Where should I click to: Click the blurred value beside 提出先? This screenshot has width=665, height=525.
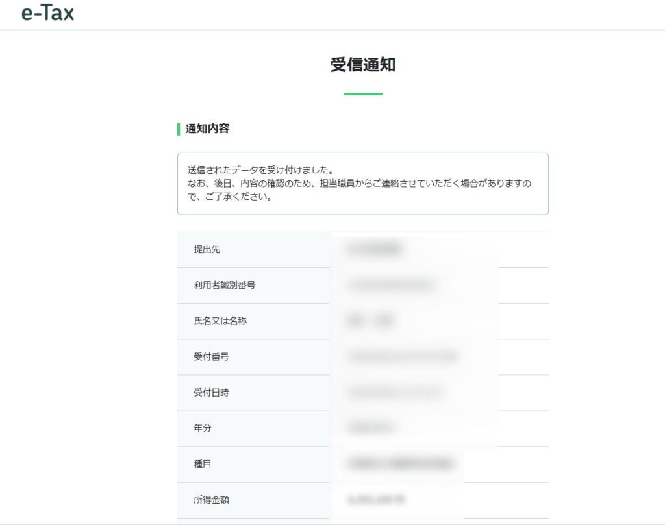point(375,249)
